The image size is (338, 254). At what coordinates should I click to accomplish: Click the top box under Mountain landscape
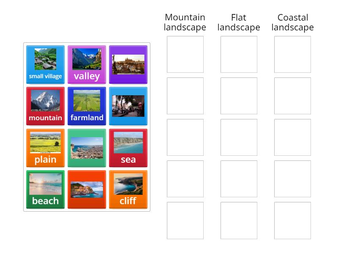tap(185, 53)
